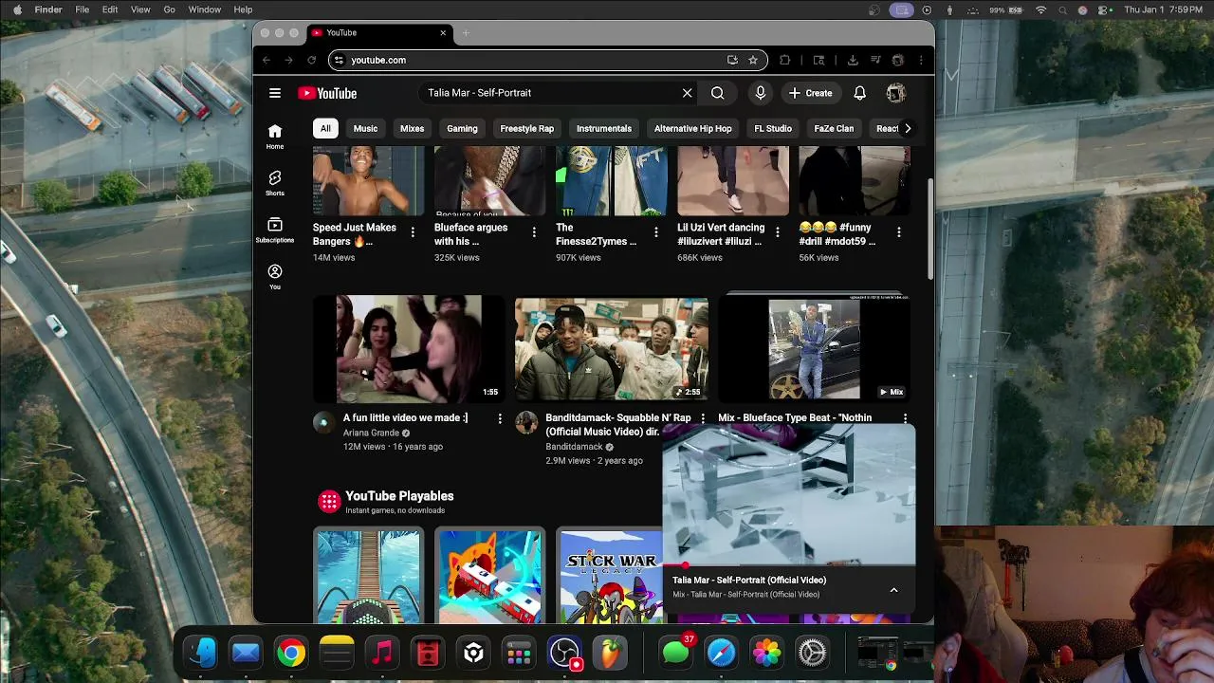Open Mix Blueface Type Beat title

point(795,417)
